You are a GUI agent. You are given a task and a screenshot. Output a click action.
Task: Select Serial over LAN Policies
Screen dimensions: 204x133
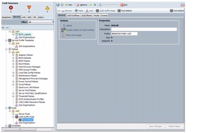(x=29, y=87)
